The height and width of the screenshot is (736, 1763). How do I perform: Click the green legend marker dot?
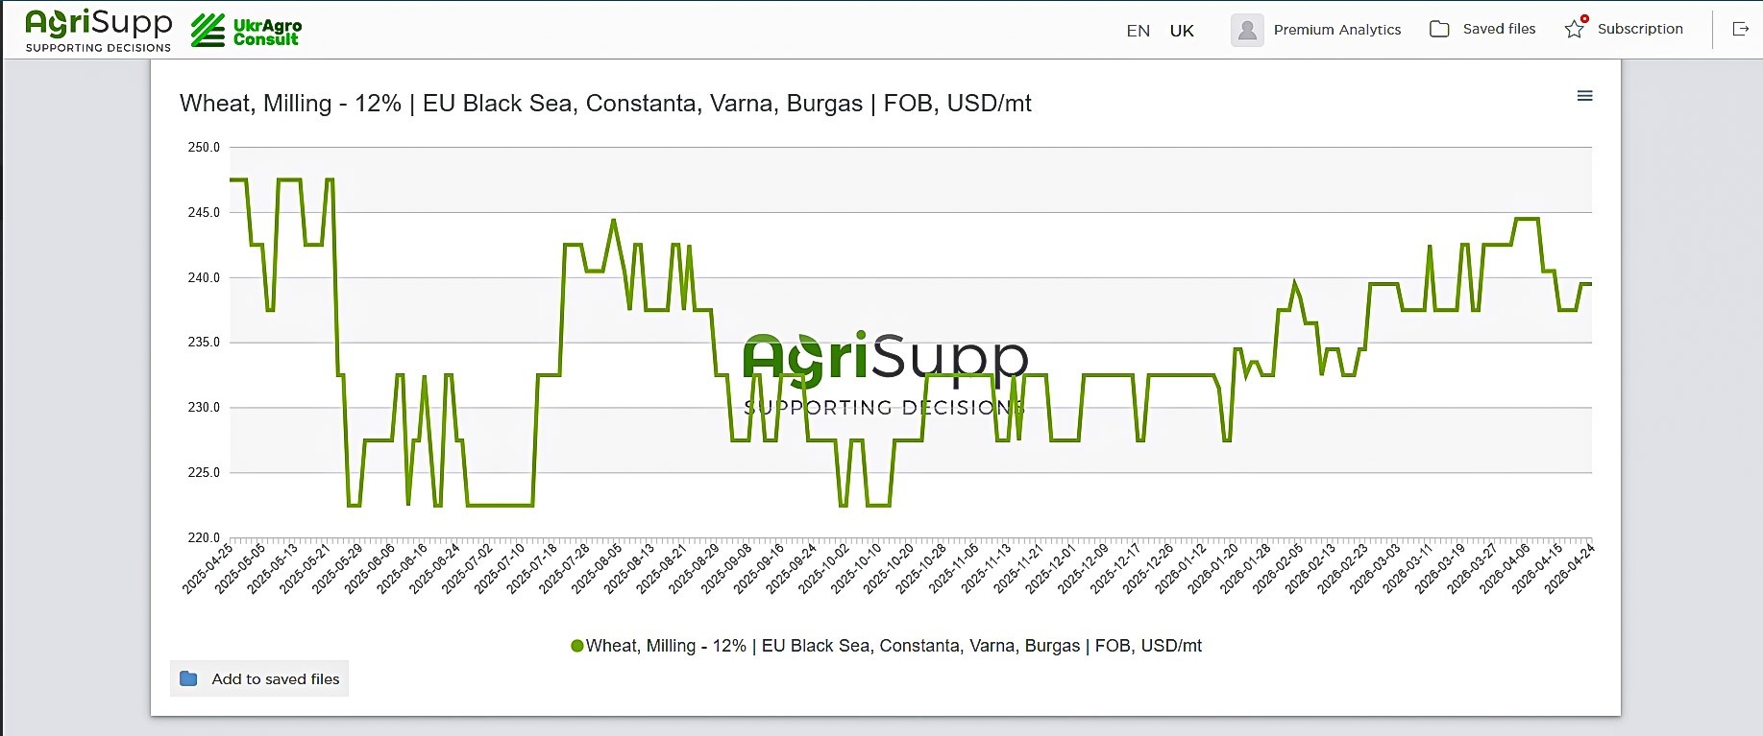[x=577, y=646]
